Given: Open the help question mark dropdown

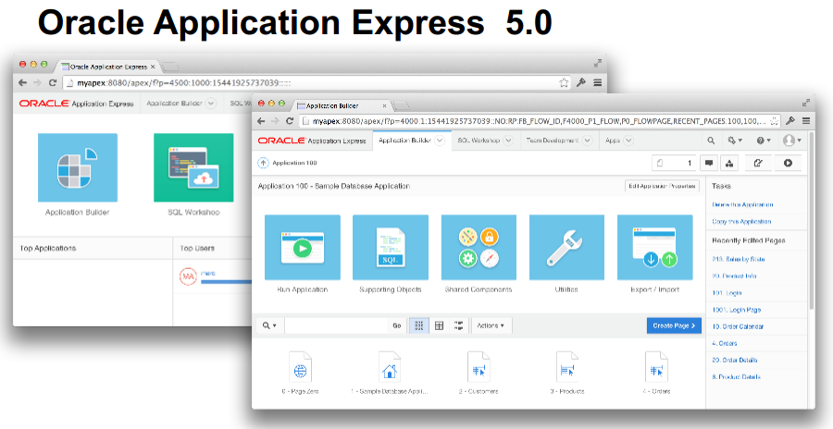Looking at the screenshot, I should pyautogui.click(x=764, y=141).
